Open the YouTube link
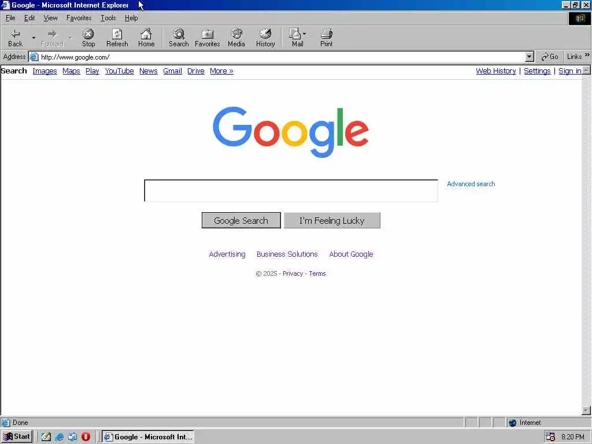 (119, 71)
